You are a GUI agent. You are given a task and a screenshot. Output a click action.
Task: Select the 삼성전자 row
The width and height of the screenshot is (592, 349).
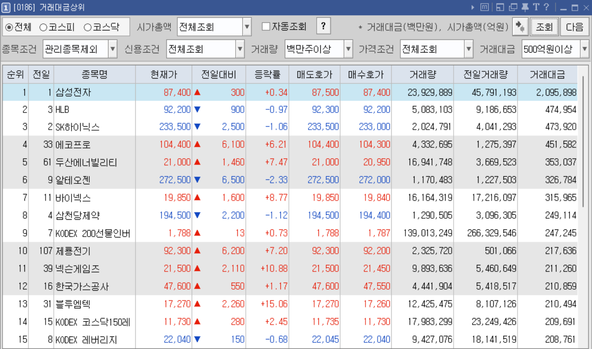(290, 92)
